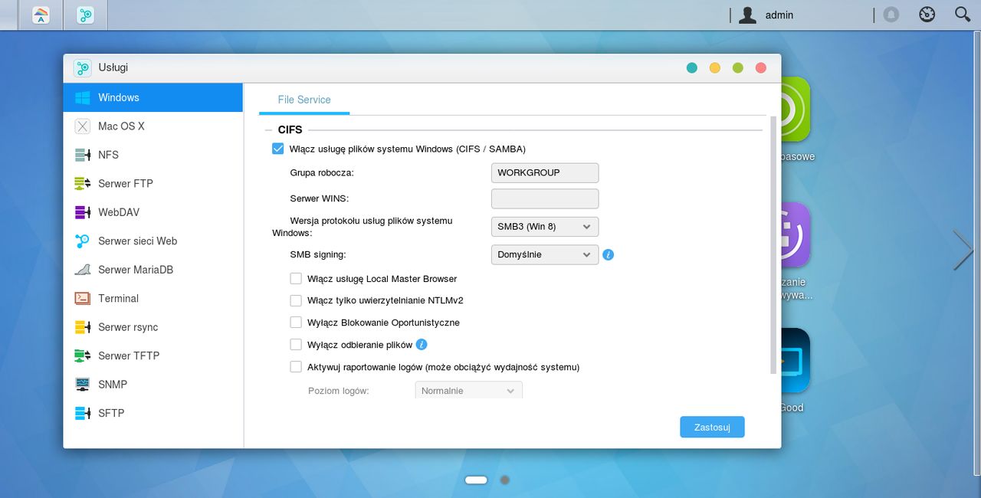This screenshot has height=498, width=981.
Task: Select the Serwer rsync icon
Action: coord(83,327)
